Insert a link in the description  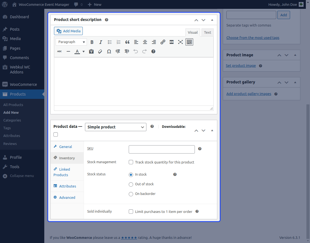click(x=163, y=42)
